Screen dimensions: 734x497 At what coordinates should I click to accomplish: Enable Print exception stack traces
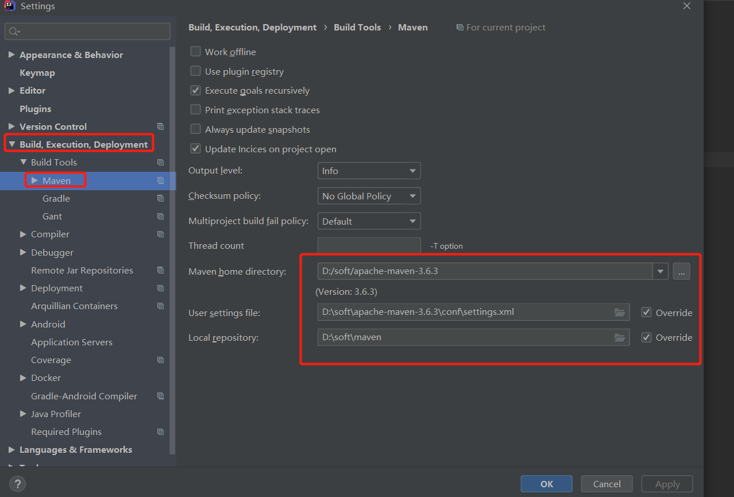coord(195,110)
